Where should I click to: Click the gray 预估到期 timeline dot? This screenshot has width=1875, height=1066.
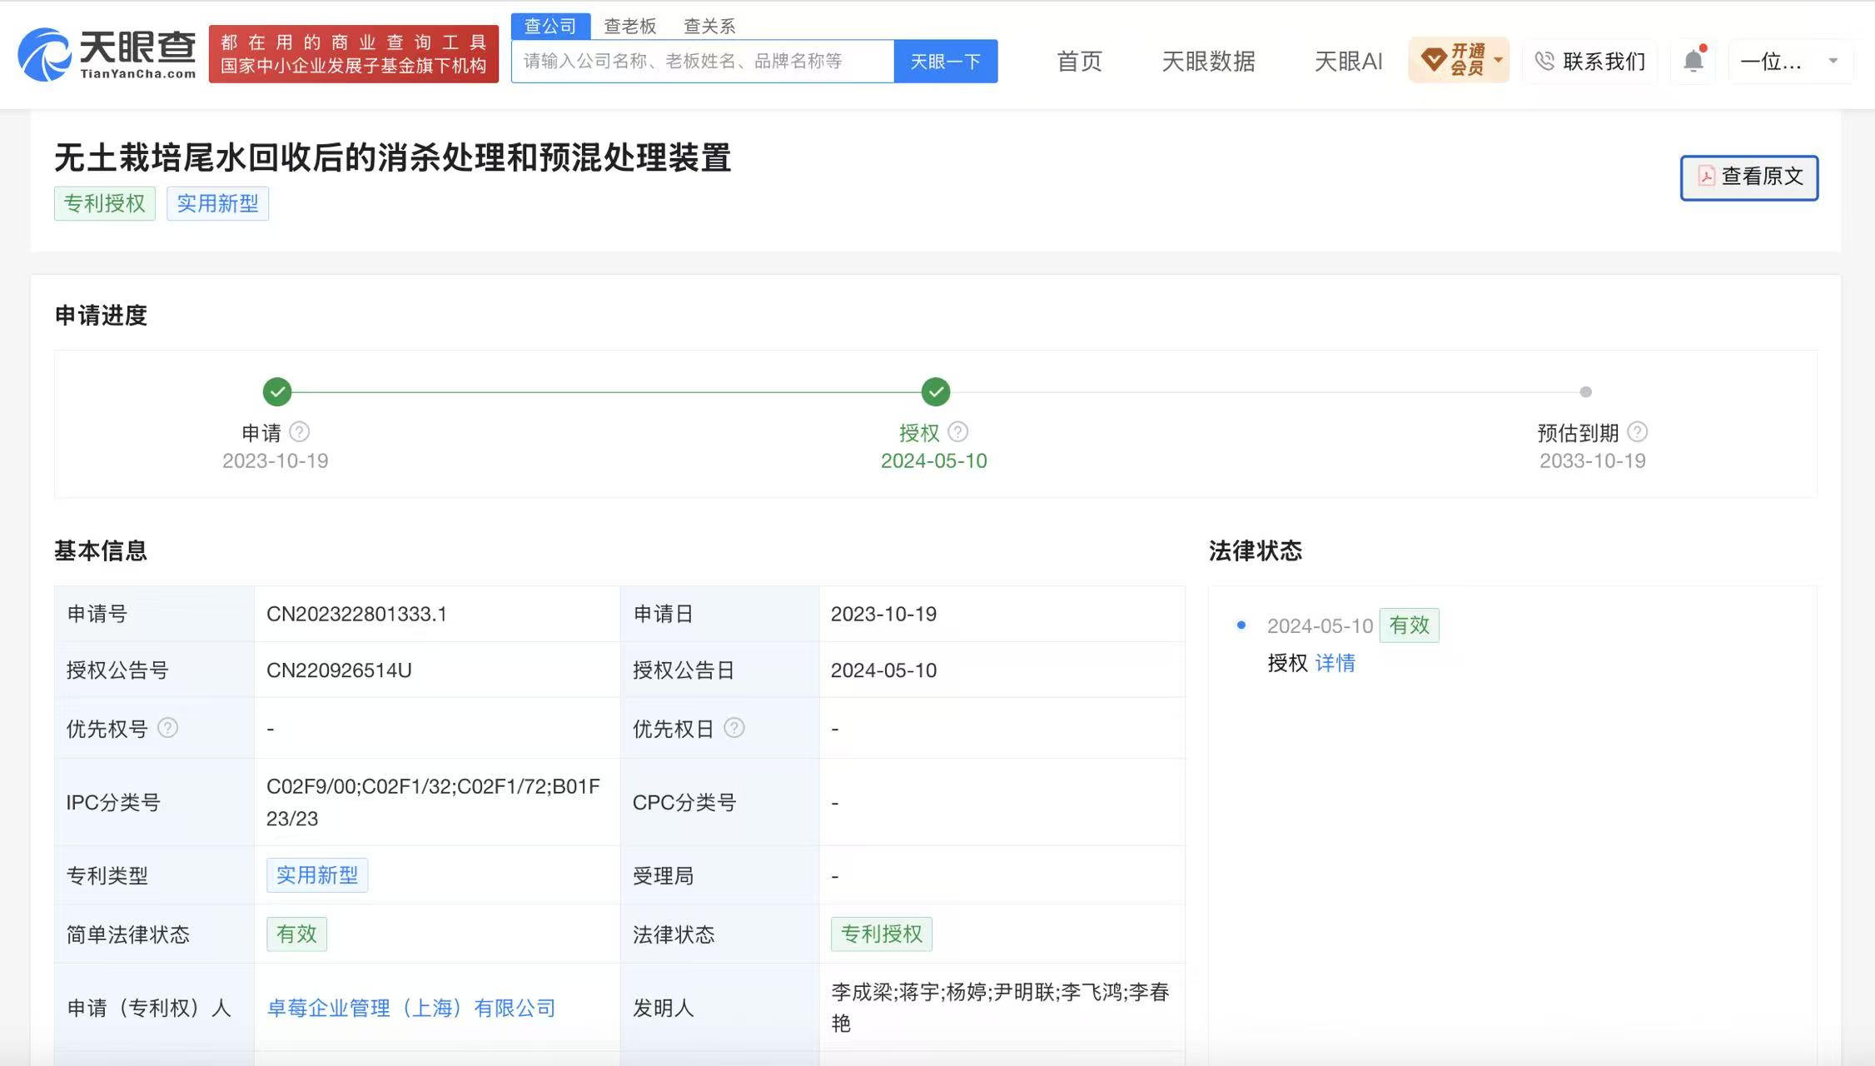tap(1586, 391)
